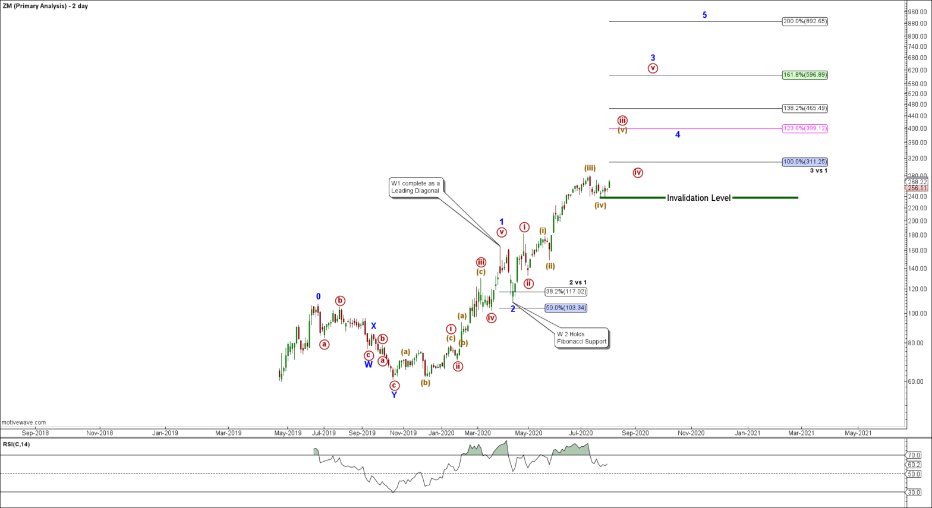Click the blue Y wave label
The height and width of the screenshot is (508, 932).
394,395
